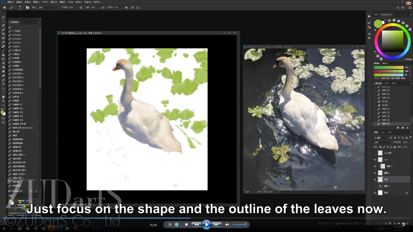
Task: Switch to the Coolorus 2.5 tab
Action: 386,14
